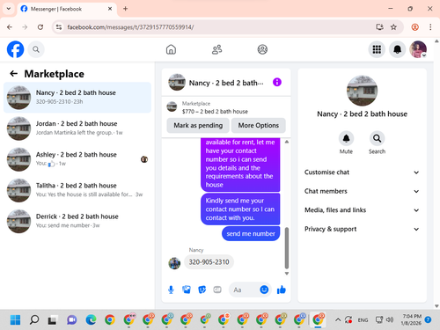Attach a photo file icon

(x=187, y=290)
